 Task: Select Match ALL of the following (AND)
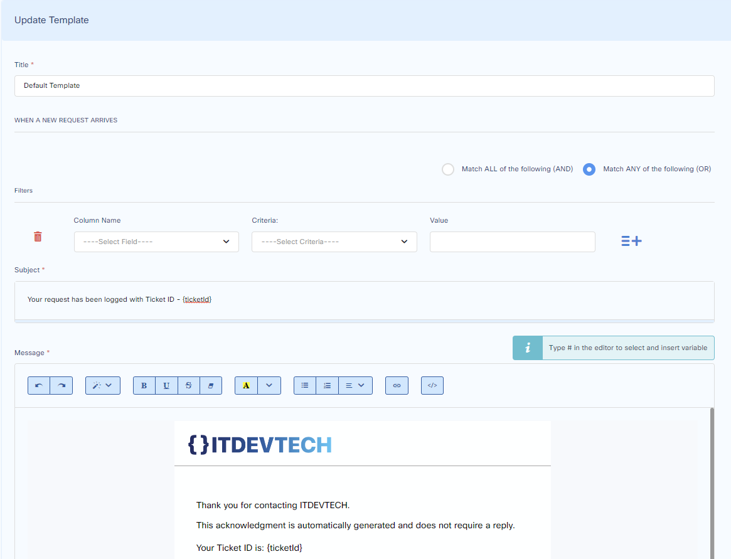coord(448,169)
